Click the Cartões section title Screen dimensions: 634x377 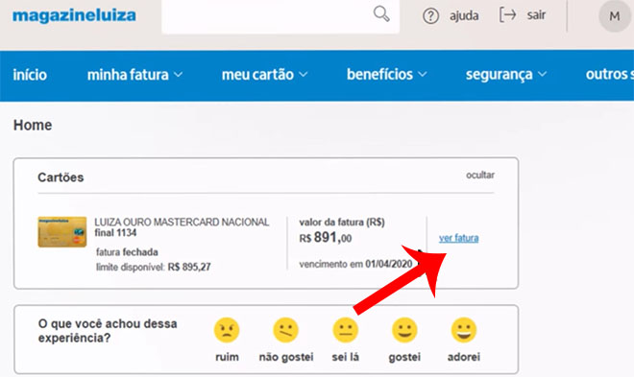pyautogui.click(x=61, y=177)
